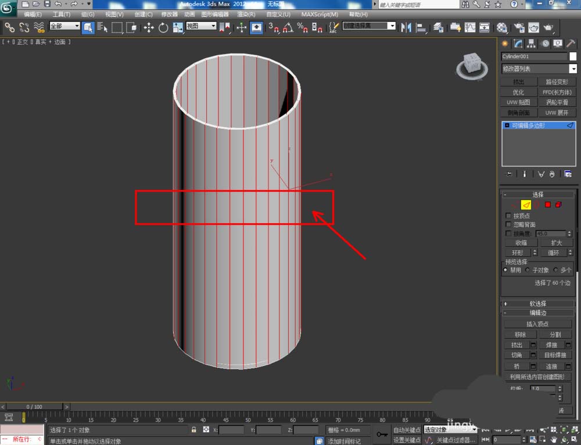Click the Render teapot icon
The image size is (581, 445).
[x=548, y=27]
